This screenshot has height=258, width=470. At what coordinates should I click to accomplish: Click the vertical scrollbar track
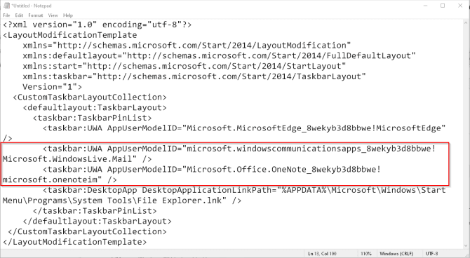pos(466,134)
